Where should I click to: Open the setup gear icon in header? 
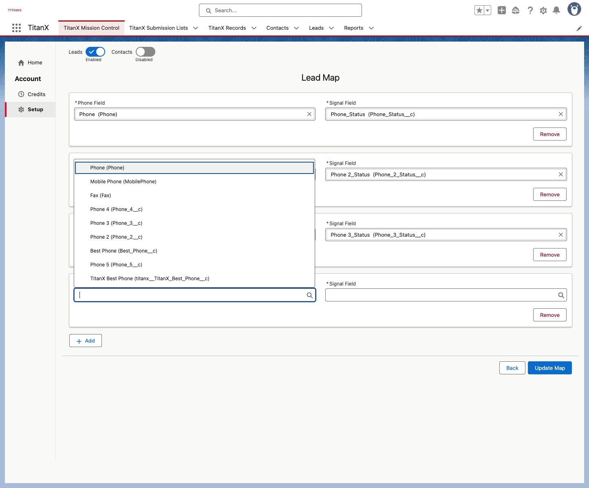543,10
